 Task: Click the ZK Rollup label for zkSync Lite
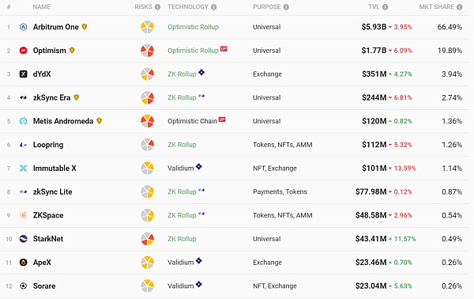(x=182, y=192)
